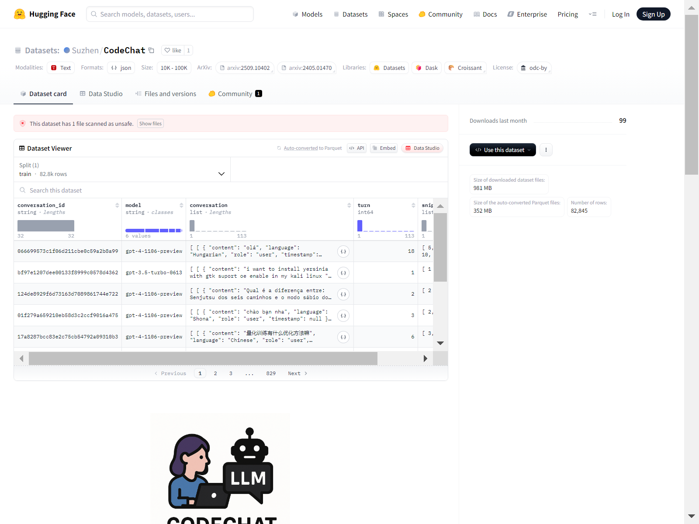Click the 10K - 100K size tag

click(x=174, y=68)
